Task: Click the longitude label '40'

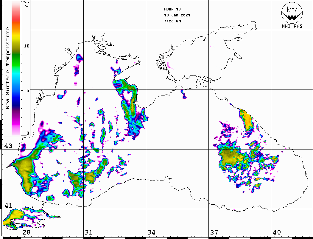Action: coord(276,232)
